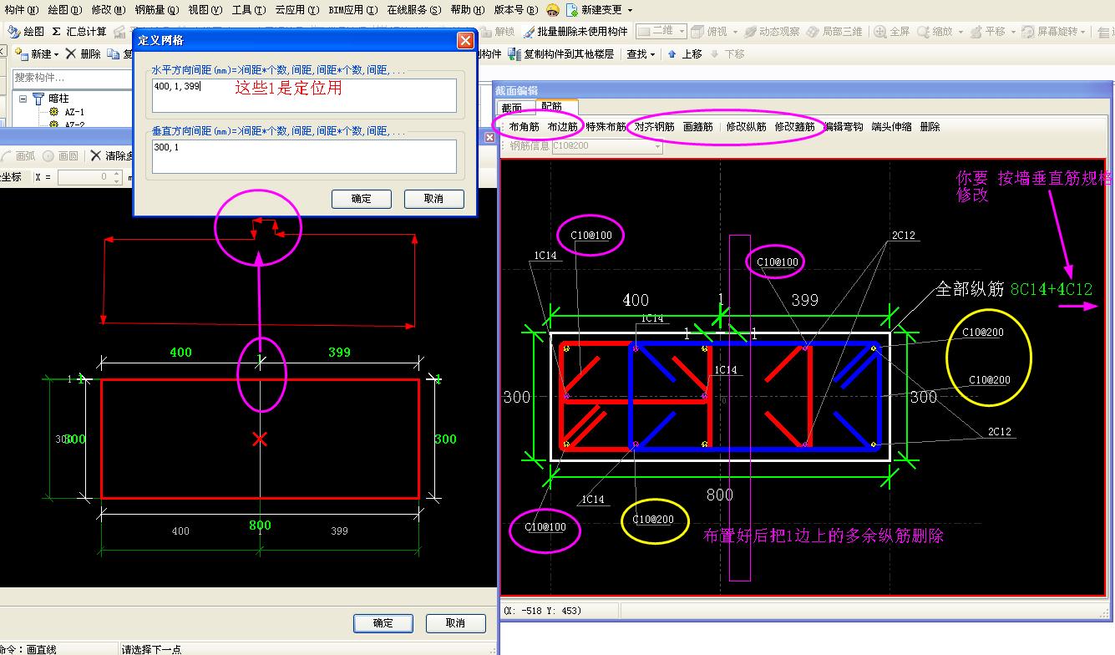The image size is (1115, 655).
Task: Open the 查找 search dropdown
Action: (641, 54)
